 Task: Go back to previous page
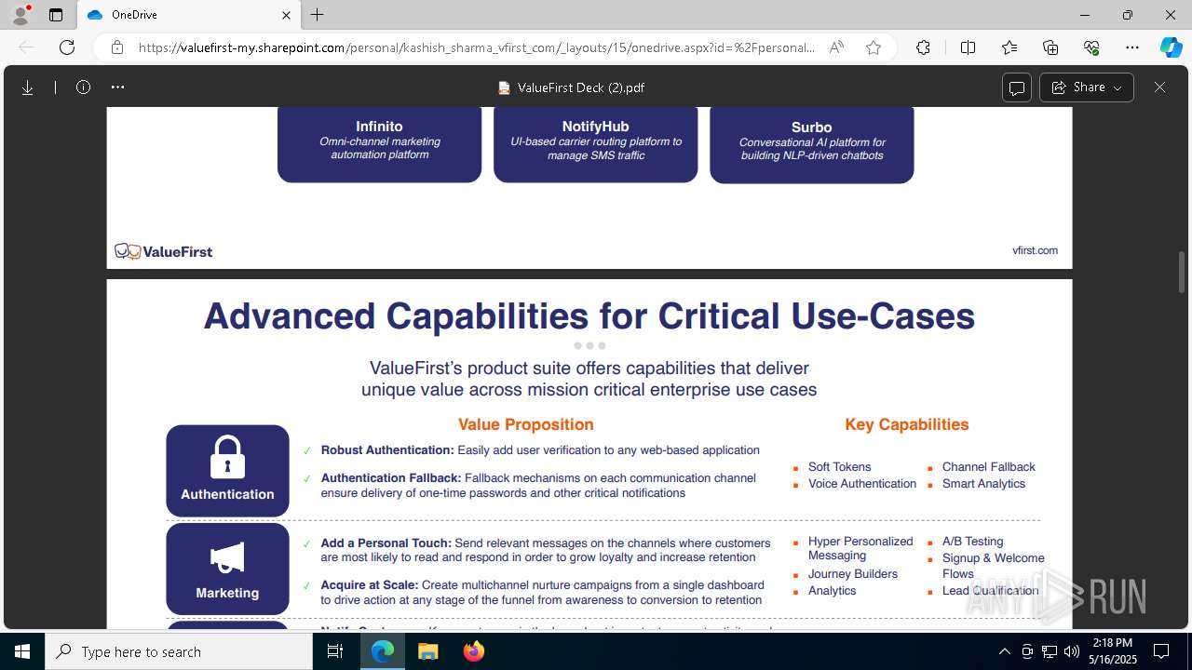(x=26, y=47)
